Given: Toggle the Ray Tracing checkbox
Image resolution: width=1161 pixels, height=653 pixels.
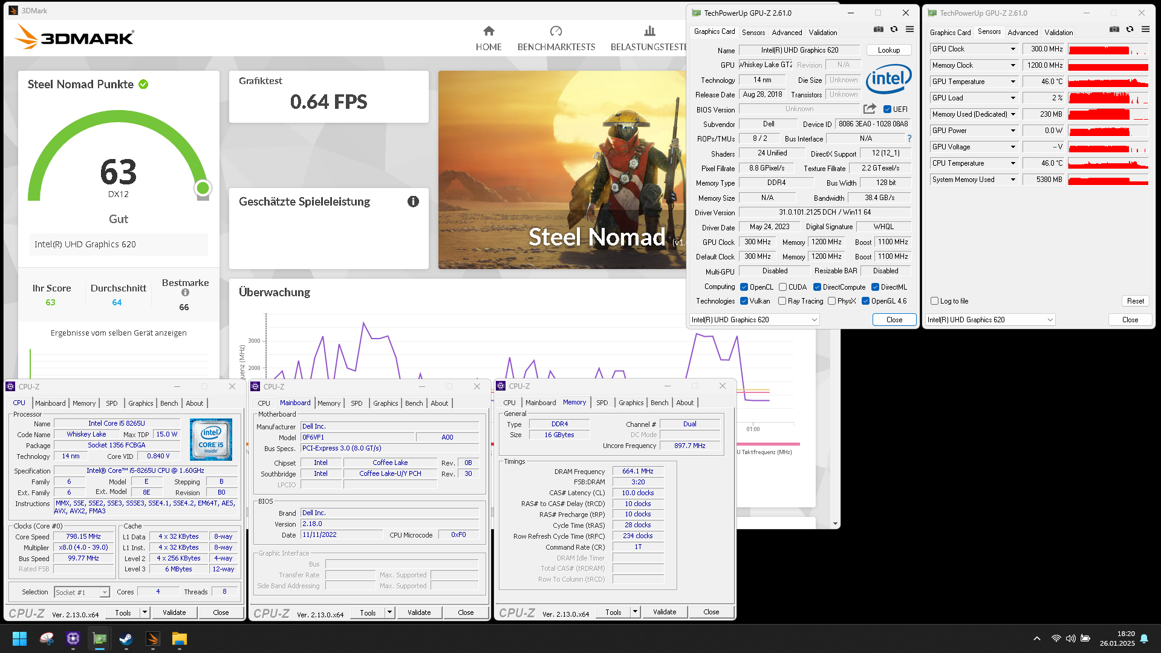Looking at the screenshot, I should tap(782, 301).
